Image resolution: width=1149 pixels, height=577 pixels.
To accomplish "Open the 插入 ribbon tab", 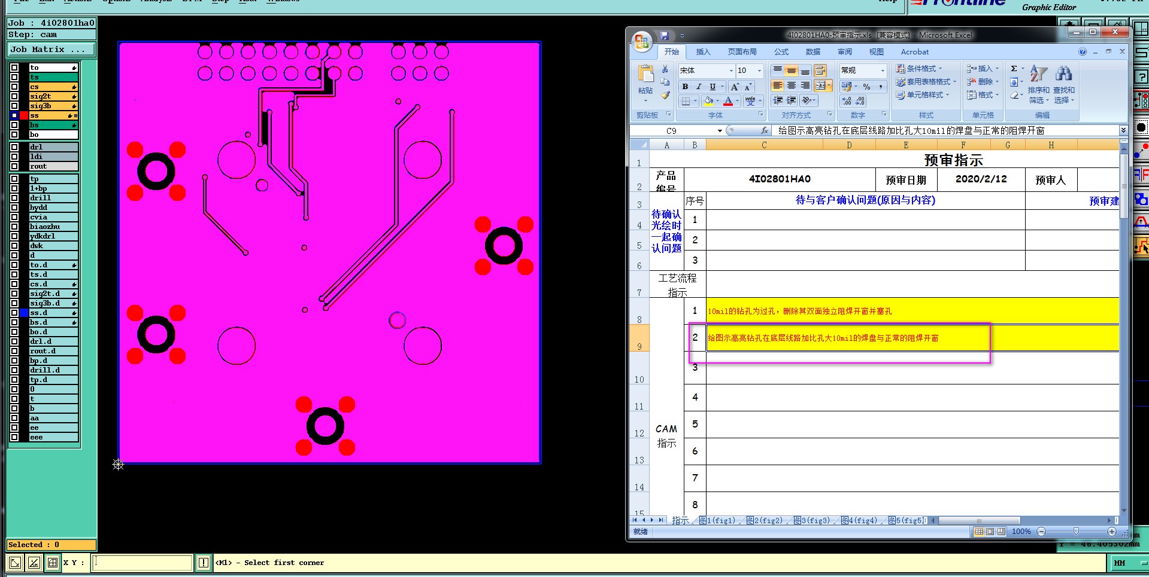I will 703,52.
